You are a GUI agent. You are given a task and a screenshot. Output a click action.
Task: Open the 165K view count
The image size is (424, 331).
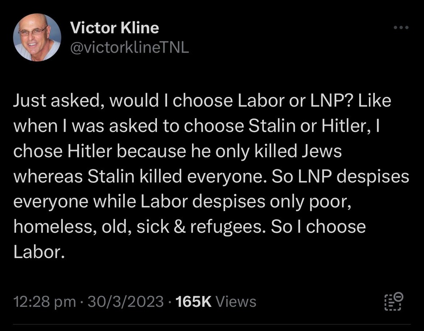193,302
